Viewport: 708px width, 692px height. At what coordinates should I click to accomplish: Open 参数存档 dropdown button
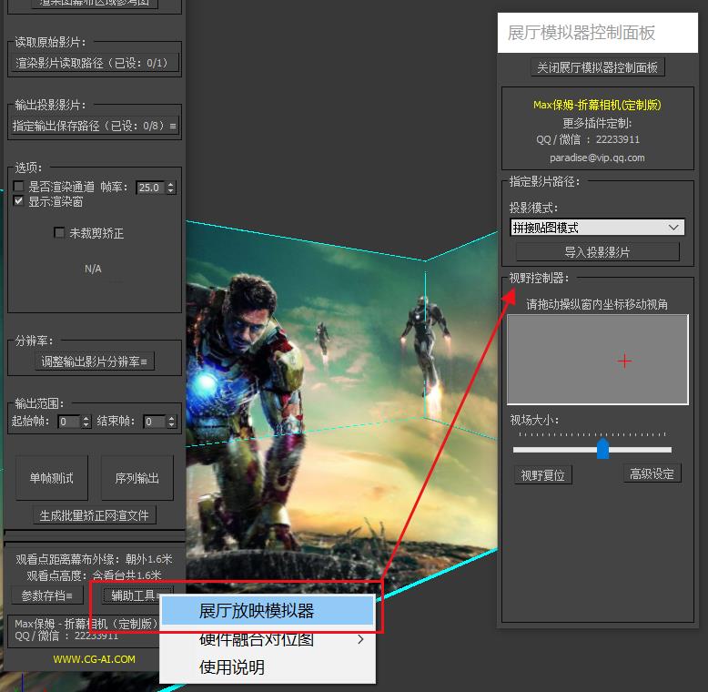46,595
